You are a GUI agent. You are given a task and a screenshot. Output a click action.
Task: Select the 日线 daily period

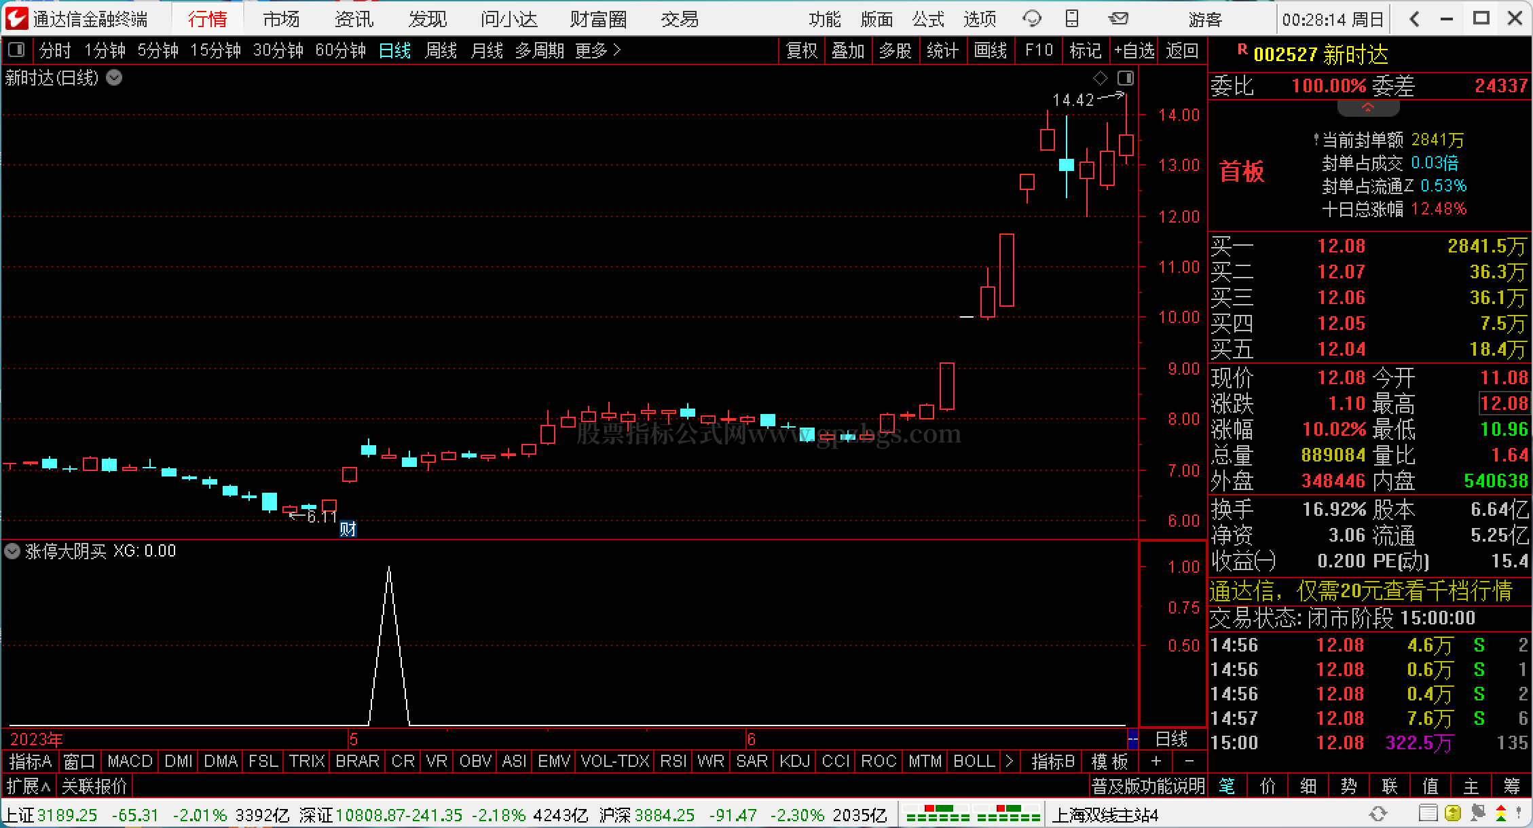[394, 50]
